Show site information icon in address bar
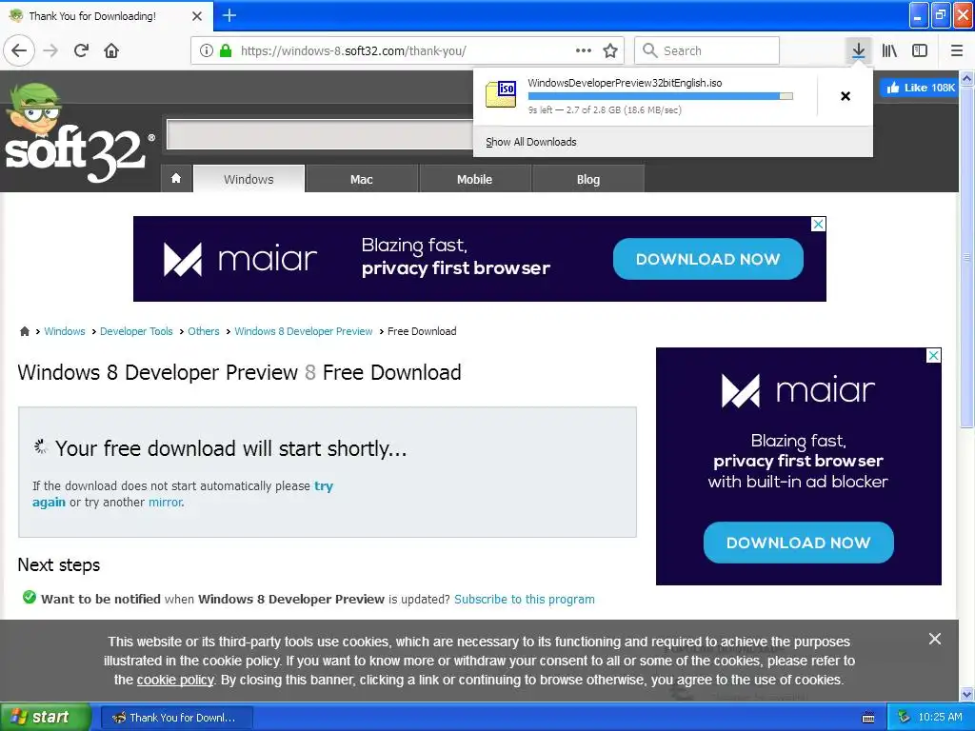Screen dimensions: 975x731 point(207,50)
